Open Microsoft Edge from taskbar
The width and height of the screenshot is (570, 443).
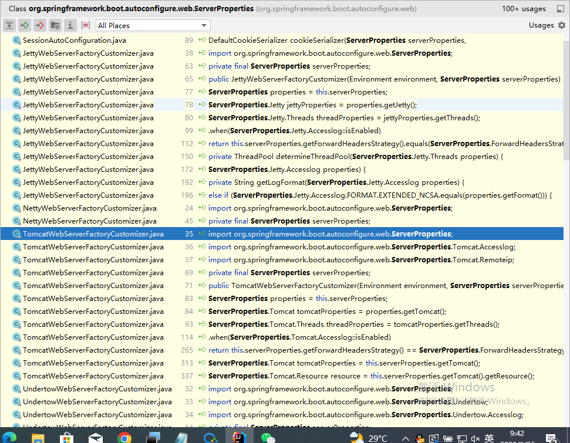[x=9, y=437]
